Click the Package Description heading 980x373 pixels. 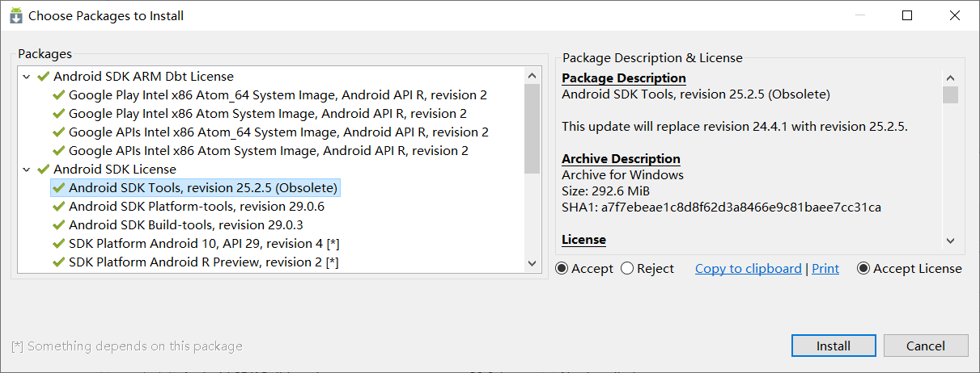(624, 78)
